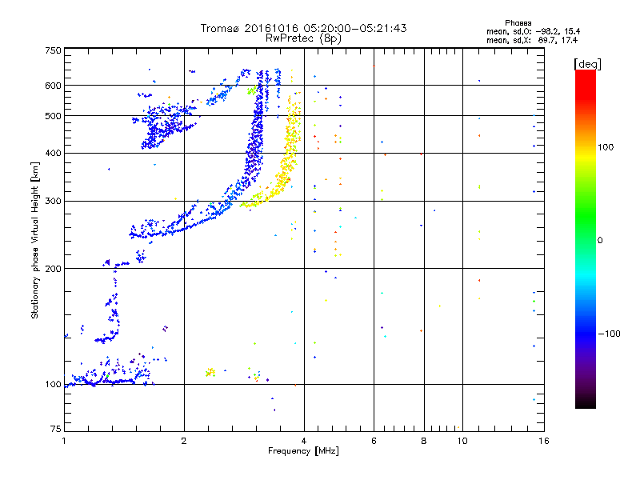Image resolution: width=640 pixels, height=480 pixels.
Task: Click the 'RwPretec (8p)' subtitle
Action: point(303,38)
